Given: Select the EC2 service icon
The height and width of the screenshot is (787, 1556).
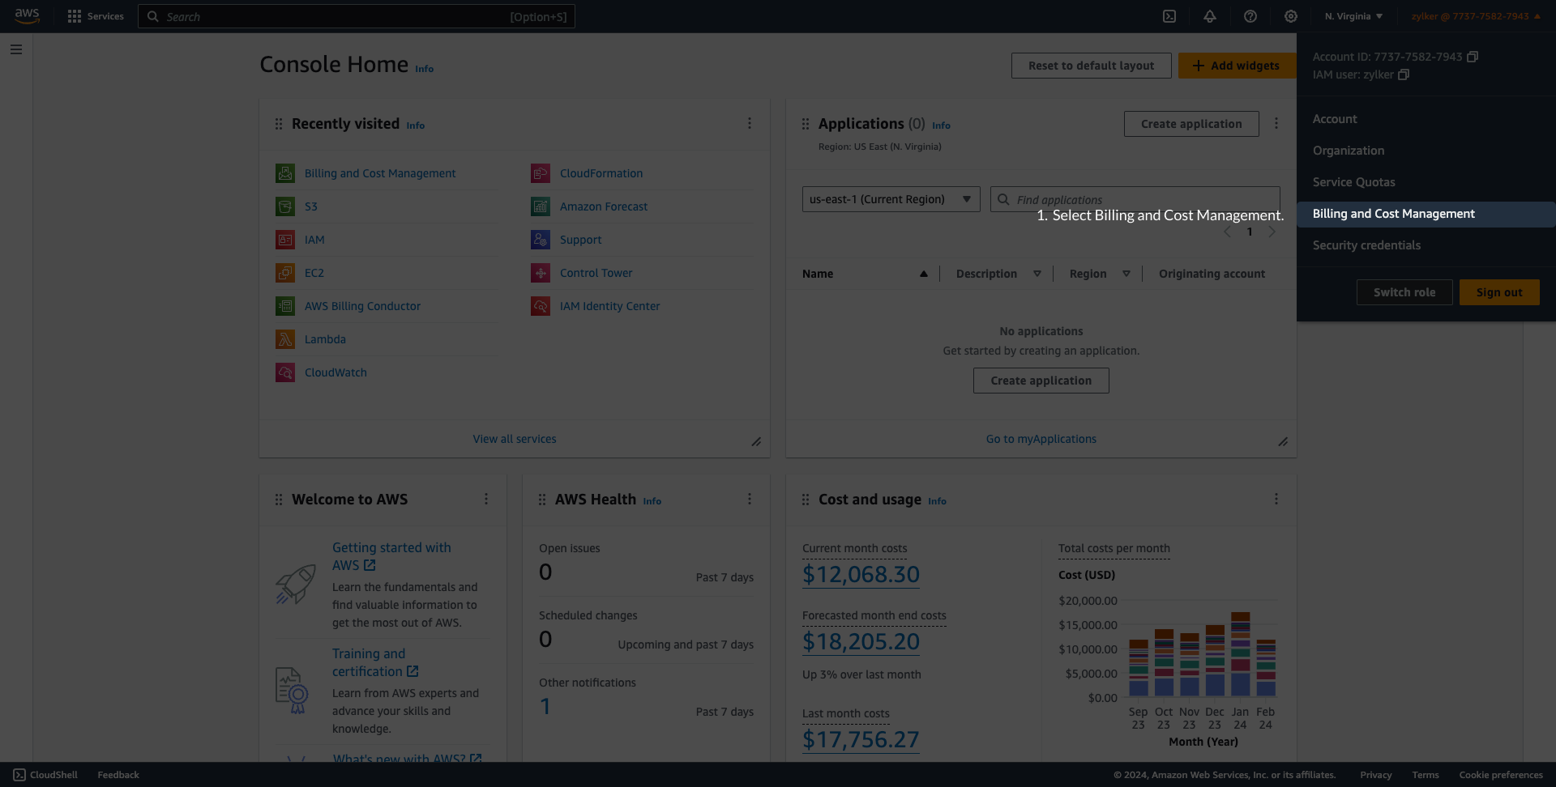Looking at the screenshot, I should point(285,273).
